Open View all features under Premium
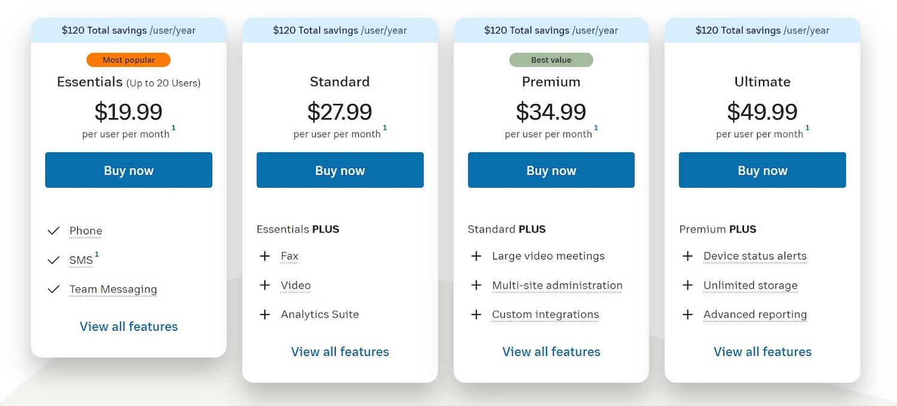This screenshot has height=406, width=897. 551,352
